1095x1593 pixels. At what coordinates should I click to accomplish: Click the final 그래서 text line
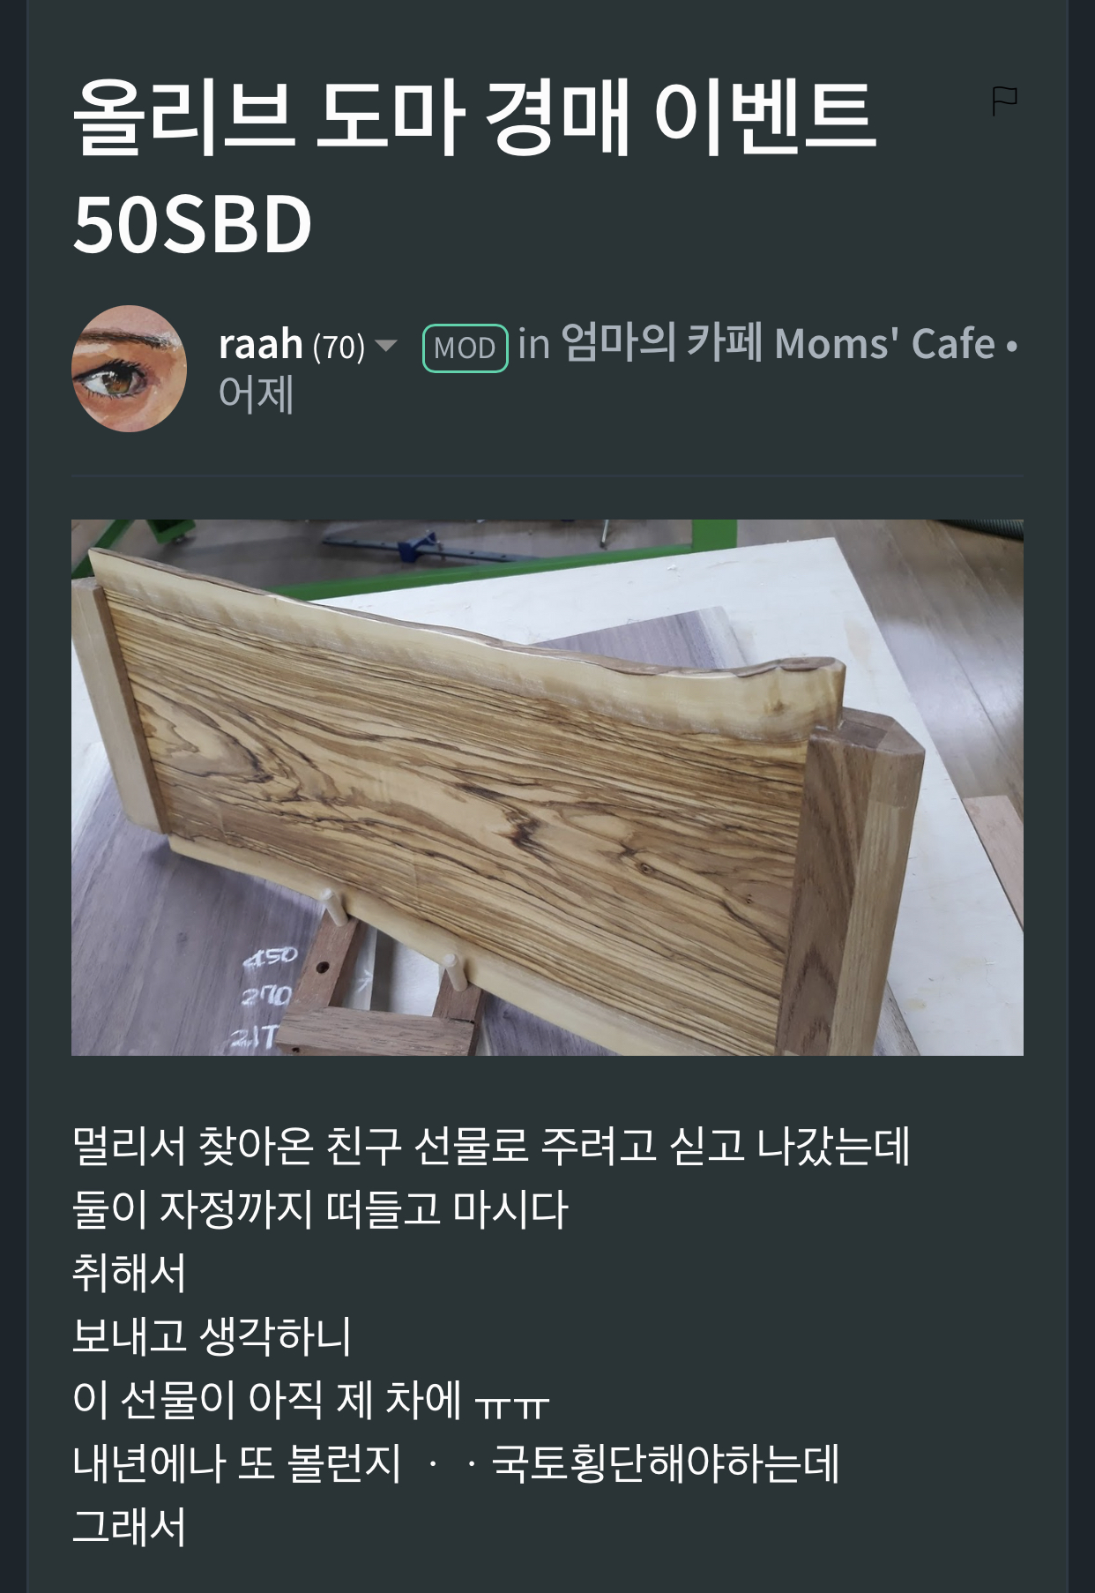pyautogui.click(x=129, y=1527)
